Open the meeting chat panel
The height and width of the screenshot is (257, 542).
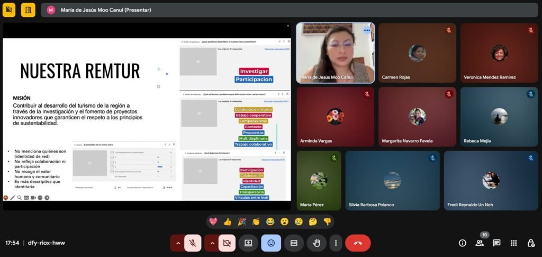pos(496,243)
